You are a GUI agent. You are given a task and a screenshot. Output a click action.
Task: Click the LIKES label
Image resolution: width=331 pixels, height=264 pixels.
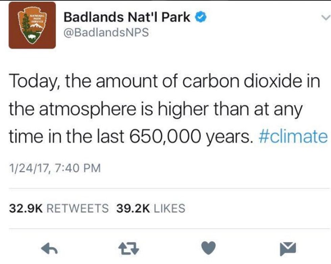coord(169,208)
